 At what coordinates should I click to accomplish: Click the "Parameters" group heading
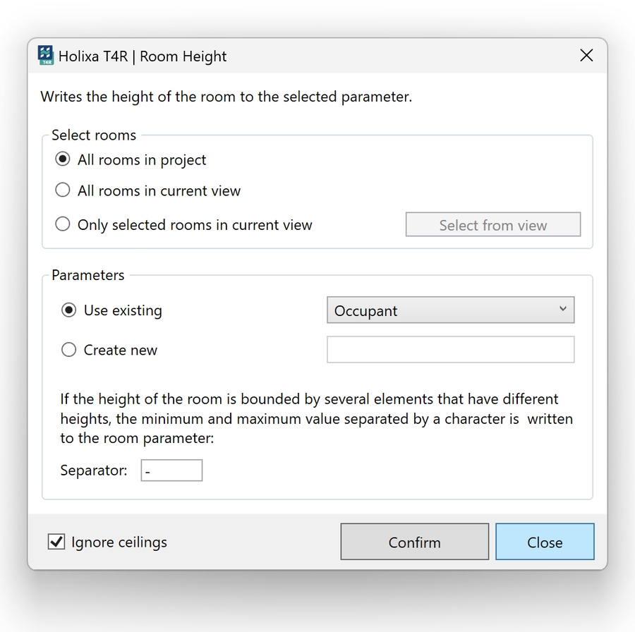point(88,275)
